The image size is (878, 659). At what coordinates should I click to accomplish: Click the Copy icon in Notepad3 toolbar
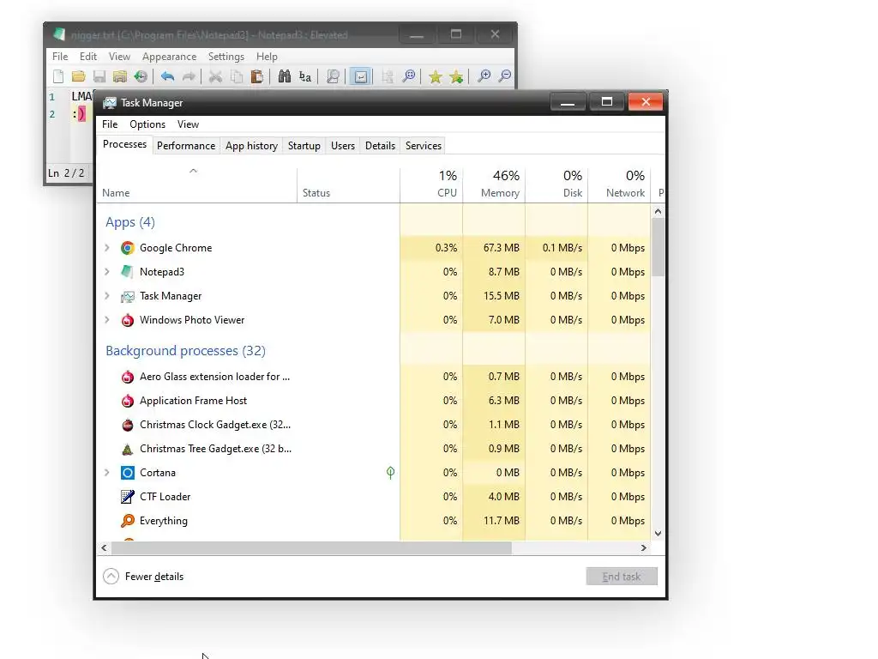(237, 76)
